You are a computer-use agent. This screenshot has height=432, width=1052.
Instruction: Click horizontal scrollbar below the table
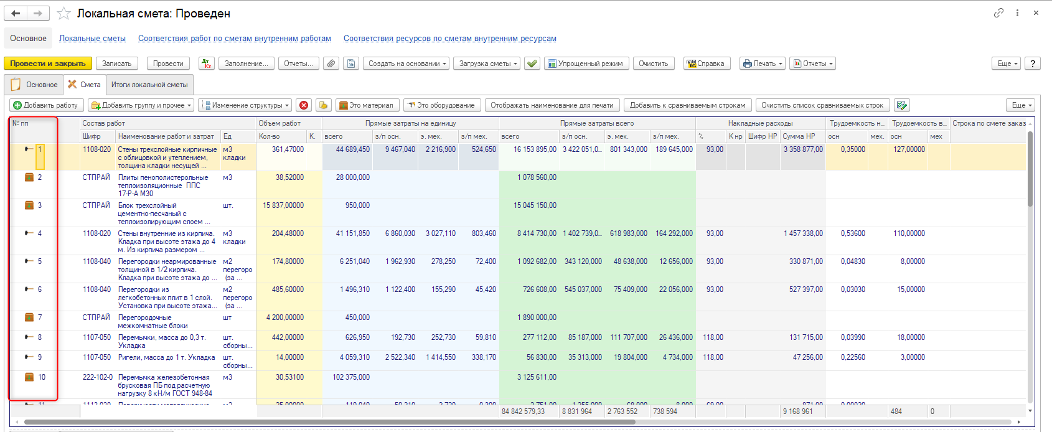(x=330, y=422)
